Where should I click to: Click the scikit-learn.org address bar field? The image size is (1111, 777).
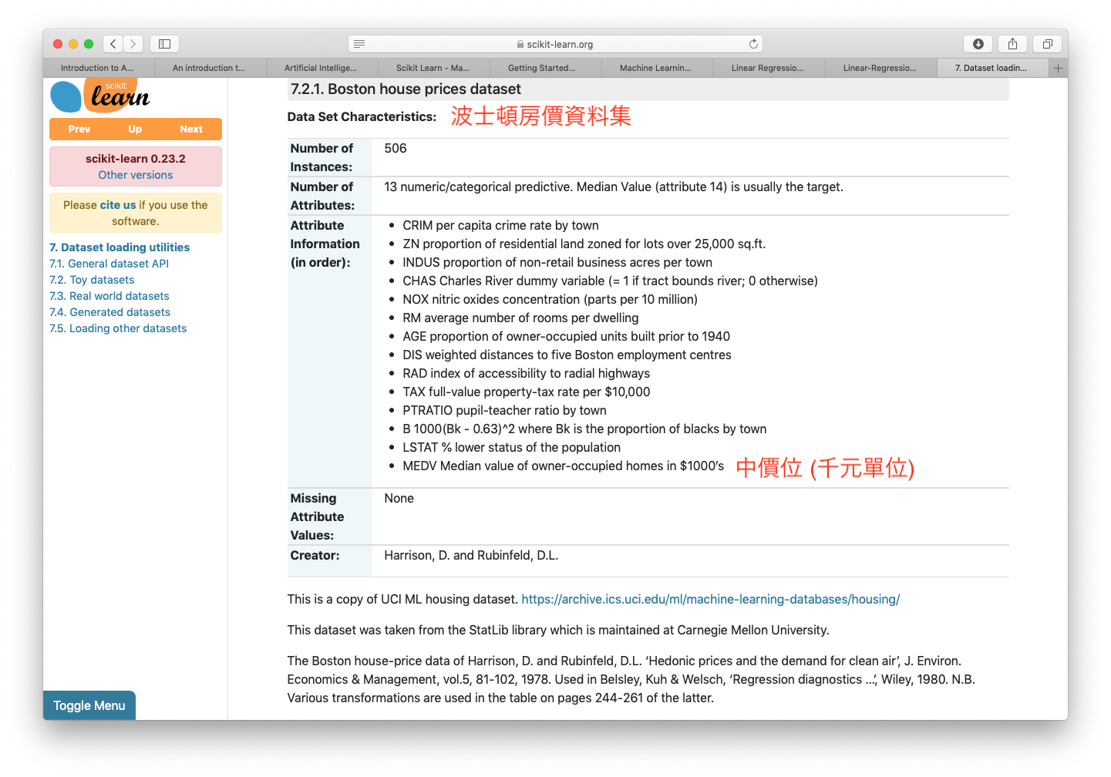click(555, 44)
